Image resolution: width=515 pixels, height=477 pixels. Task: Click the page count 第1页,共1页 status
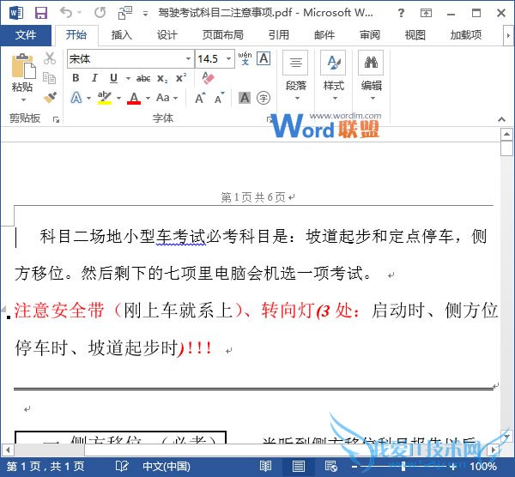[45, 466]
